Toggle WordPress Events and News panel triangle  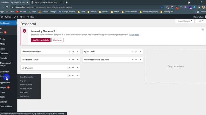pyautogui.click(x=140, y=60)
